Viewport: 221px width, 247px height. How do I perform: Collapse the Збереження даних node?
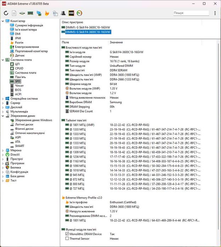coord(3,116)
